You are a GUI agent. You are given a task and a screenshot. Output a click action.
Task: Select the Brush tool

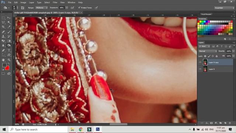point(9,32)
